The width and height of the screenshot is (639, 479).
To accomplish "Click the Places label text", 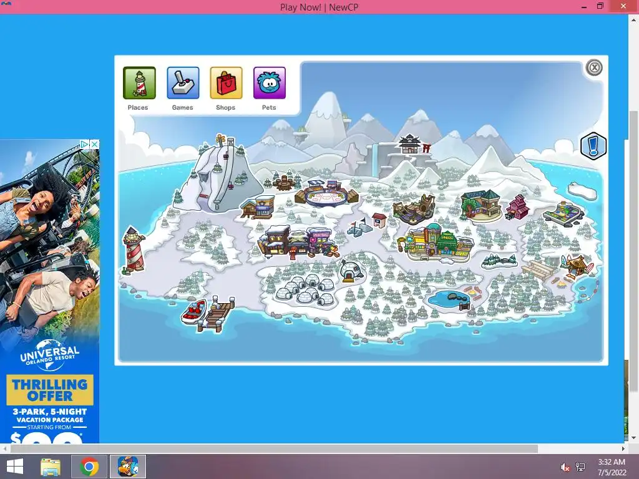I will point(138,107).
